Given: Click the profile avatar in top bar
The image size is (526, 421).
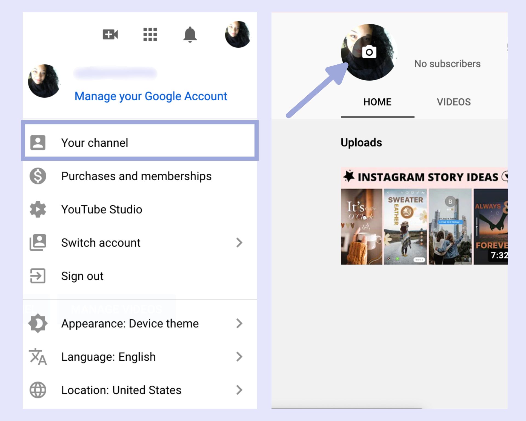Looking at the screenshot, I should 237,35.
